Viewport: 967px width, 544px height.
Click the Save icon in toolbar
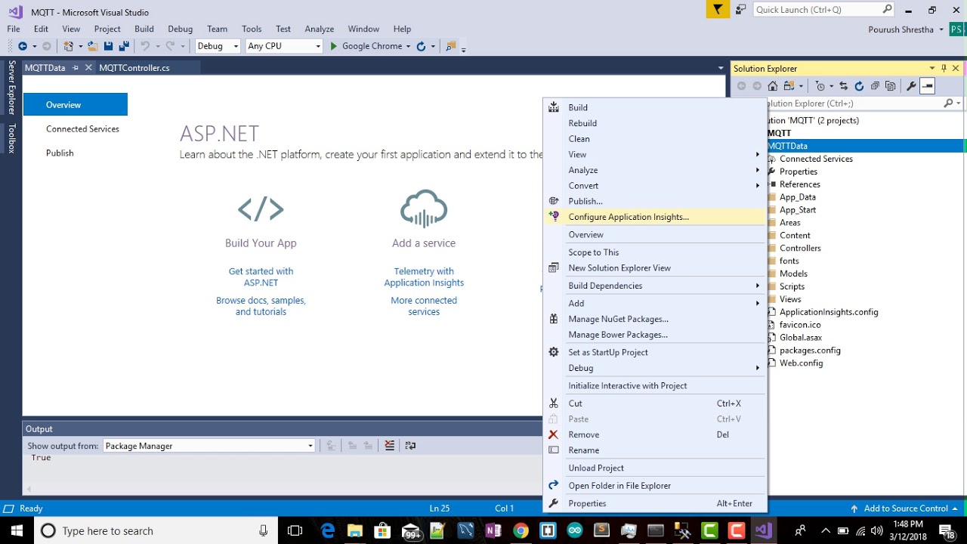108,46
